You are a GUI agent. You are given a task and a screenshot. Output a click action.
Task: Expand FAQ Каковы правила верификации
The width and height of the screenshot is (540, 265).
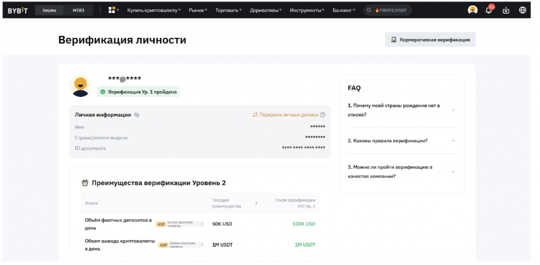(x=401, y=141)
